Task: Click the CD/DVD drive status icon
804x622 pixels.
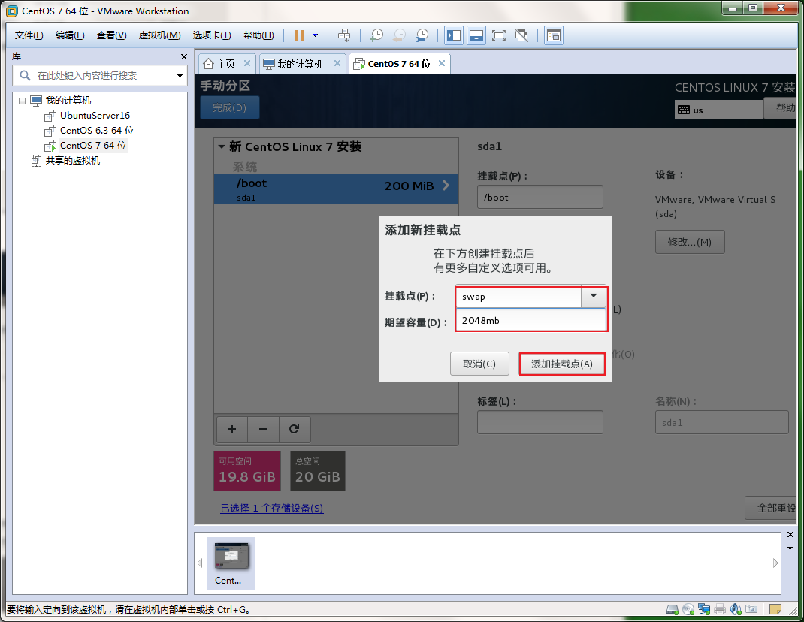Action: [688, 610]
